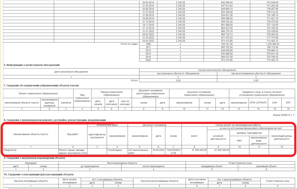Image resolution: width=297 pixels, height=189 pixels.
Task: Click heading '9. Сведения о внутреннем перемещении объекта'
Action: pos(35,158)
